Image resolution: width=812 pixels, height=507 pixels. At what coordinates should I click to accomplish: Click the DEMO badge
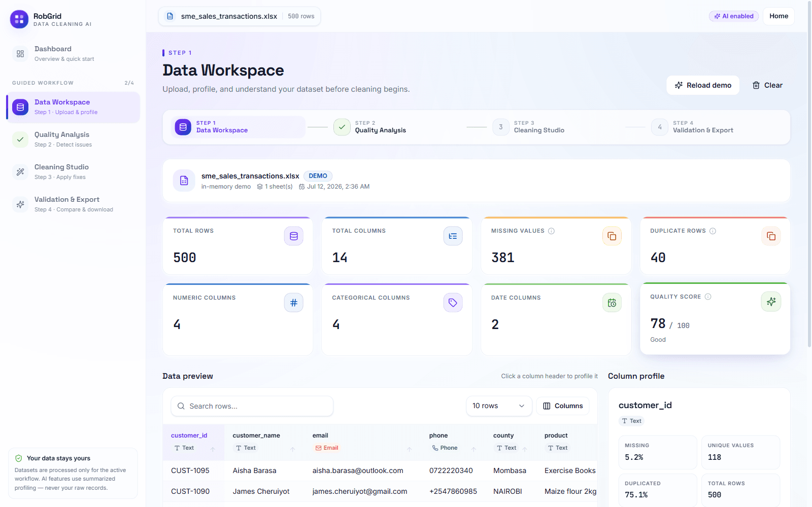point(318,176)
